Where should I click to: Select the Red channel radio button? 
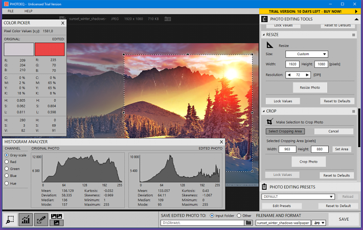tap(7, 162)
